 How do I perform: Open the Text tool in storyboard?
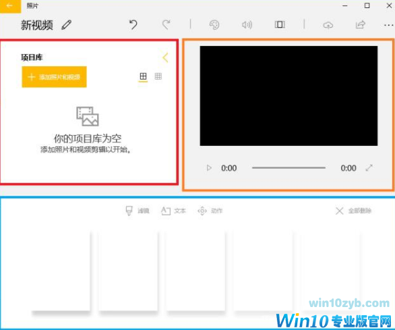coord(173,211)
